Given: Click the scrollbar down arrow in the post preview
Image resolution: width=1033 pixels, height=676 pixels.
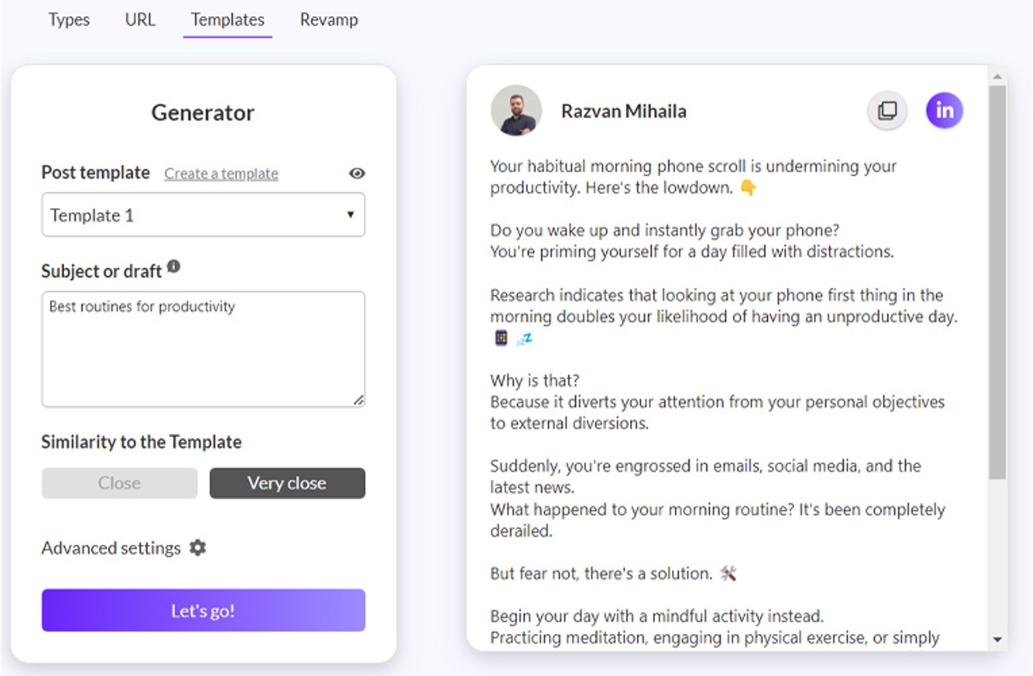Looking at the screenshot, I should [x=997, y=639].
